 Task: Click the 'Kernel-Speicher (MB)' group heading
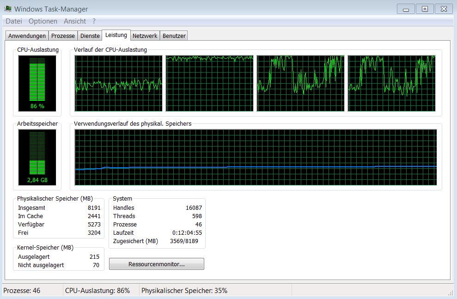(x=45, y=247)
